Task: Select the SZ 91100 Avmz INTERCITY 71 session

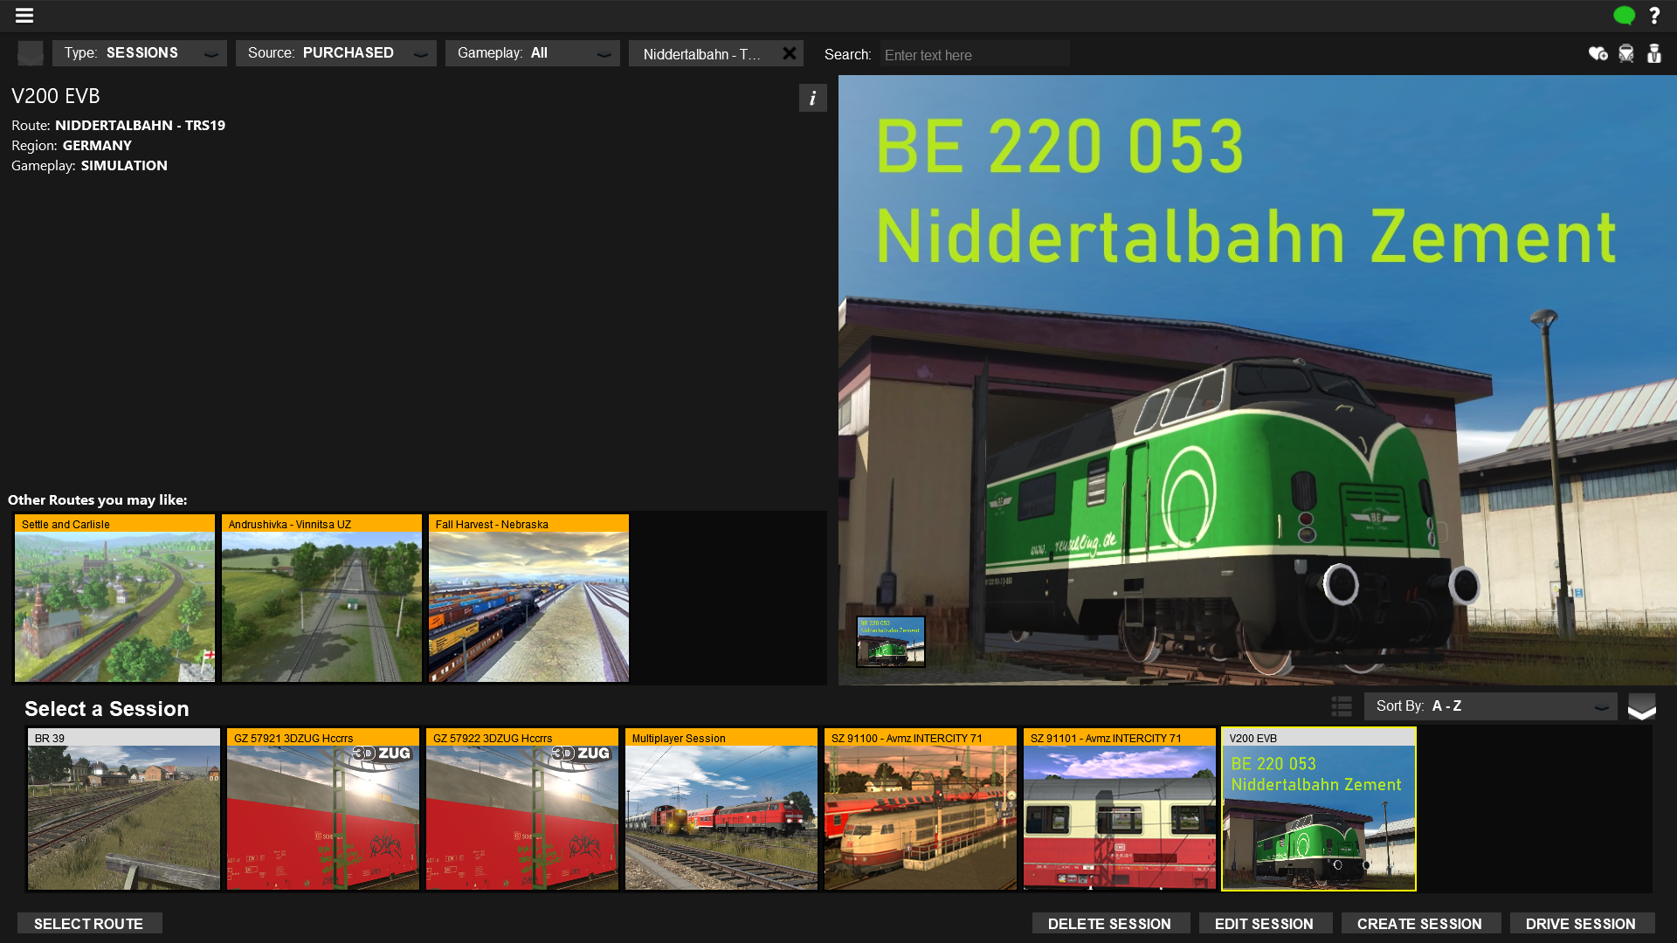Action: 921,809
